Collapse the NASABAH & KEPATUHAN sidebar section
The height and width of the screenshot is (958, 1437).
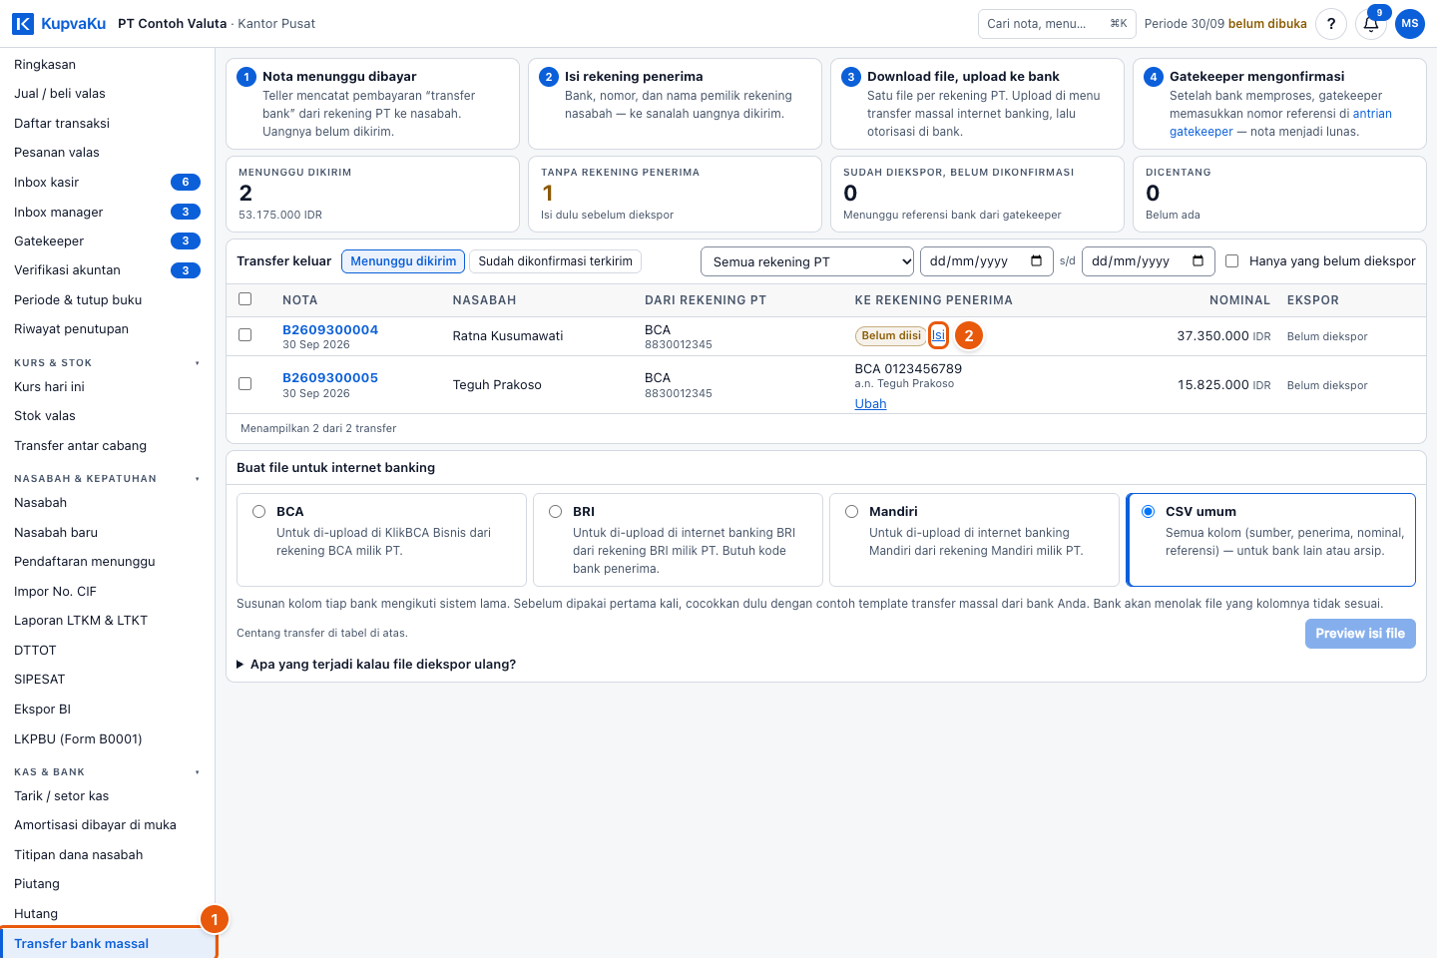point(107,479)
